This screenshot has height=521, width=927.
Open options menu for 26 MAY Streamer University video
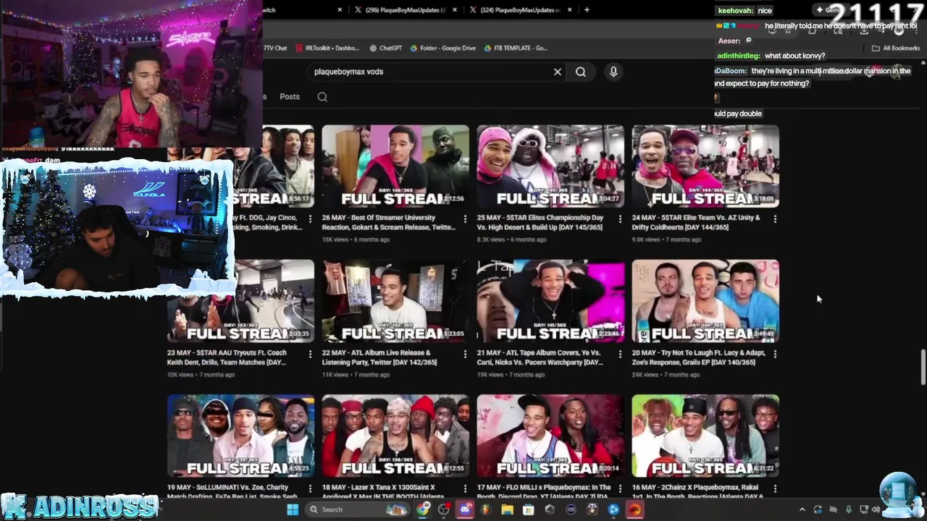[466, 219]
